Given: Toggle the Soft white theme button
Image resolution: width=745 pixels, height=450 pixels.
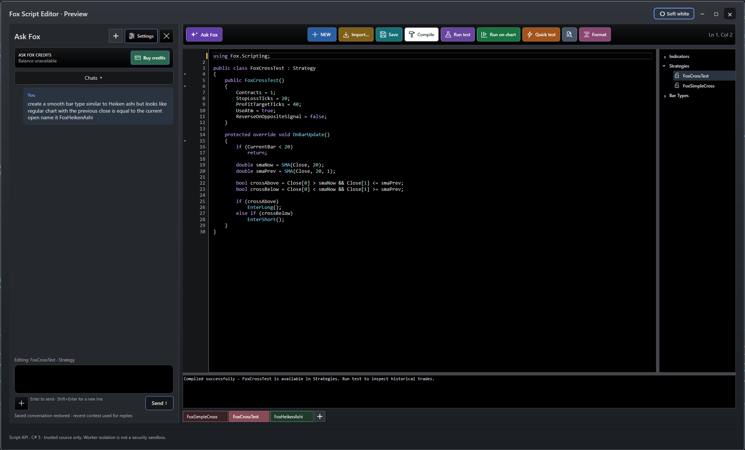Looking at the screenshot, I should pos(674,14).
